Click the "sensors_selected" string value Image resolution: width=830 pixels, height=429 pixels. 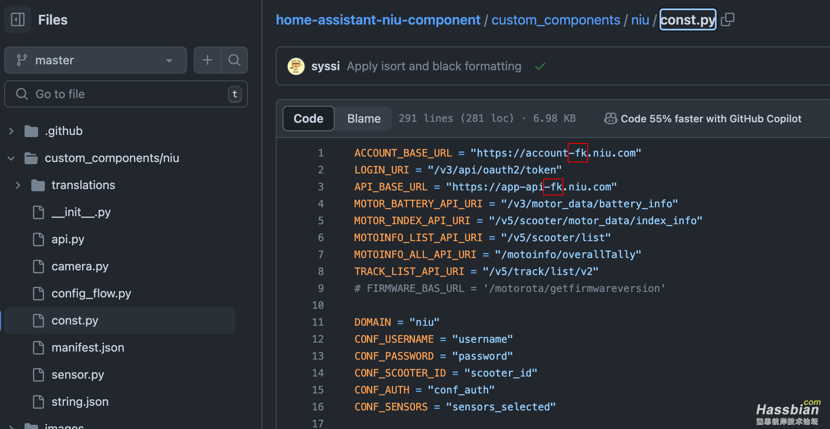pyautogui.click(x=501, y=407)
